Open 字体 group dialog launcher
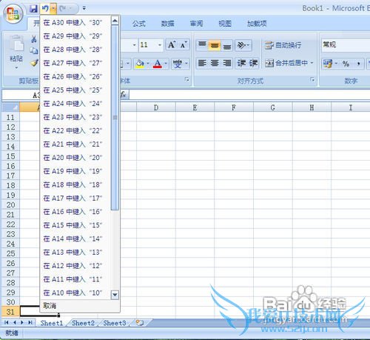 pos(187,79)
